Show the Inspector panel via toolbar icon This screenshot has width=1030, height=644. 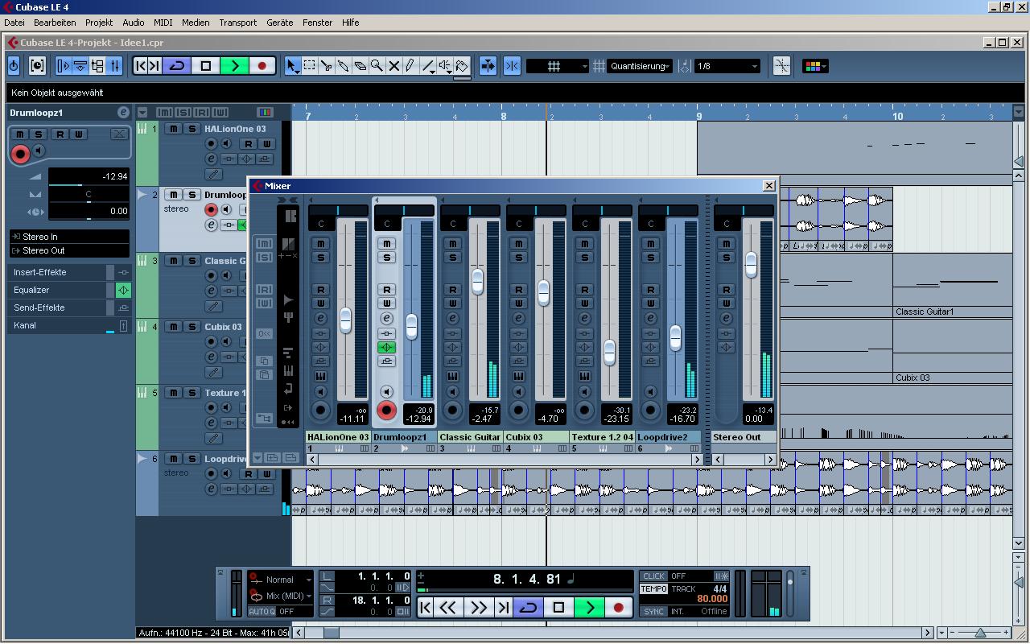[64, 66]
